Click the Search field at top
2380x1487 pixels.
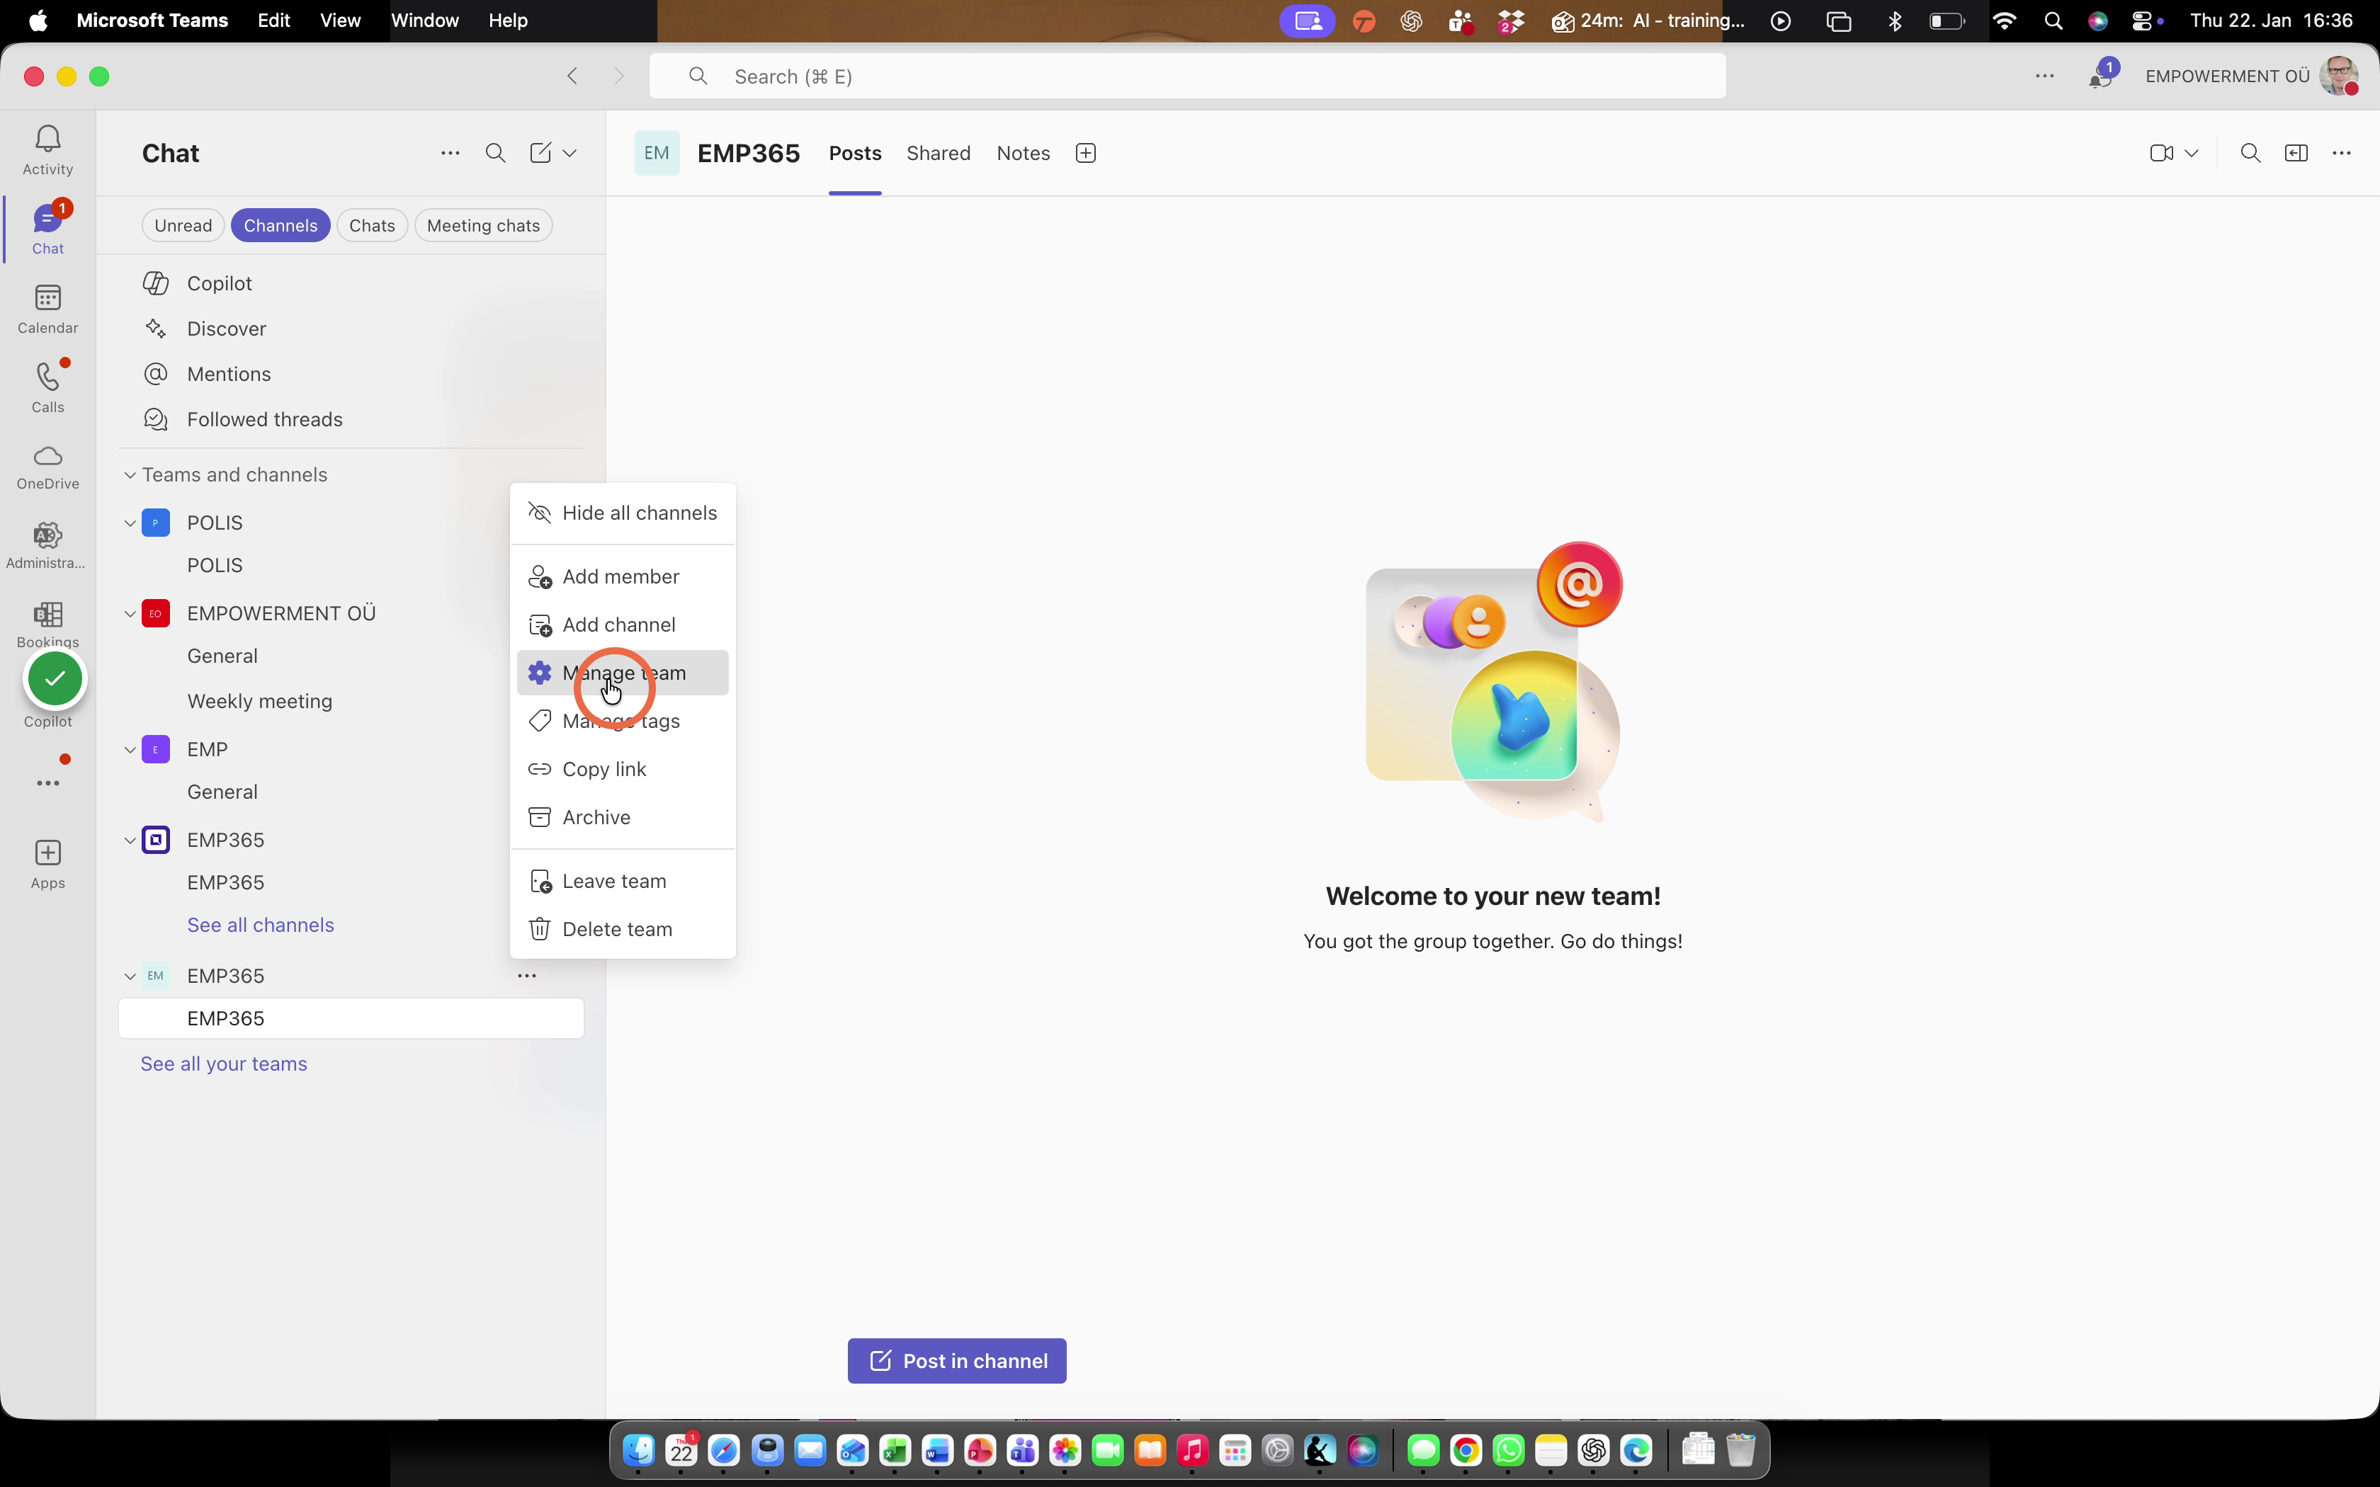1187,76
